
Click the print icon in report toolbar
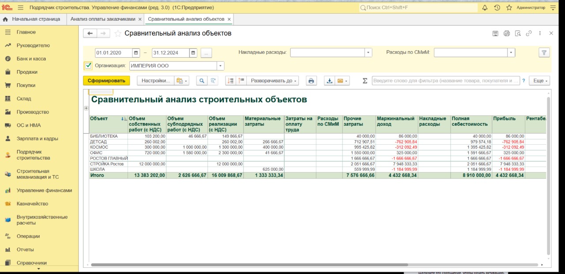[x=311, y=81]
